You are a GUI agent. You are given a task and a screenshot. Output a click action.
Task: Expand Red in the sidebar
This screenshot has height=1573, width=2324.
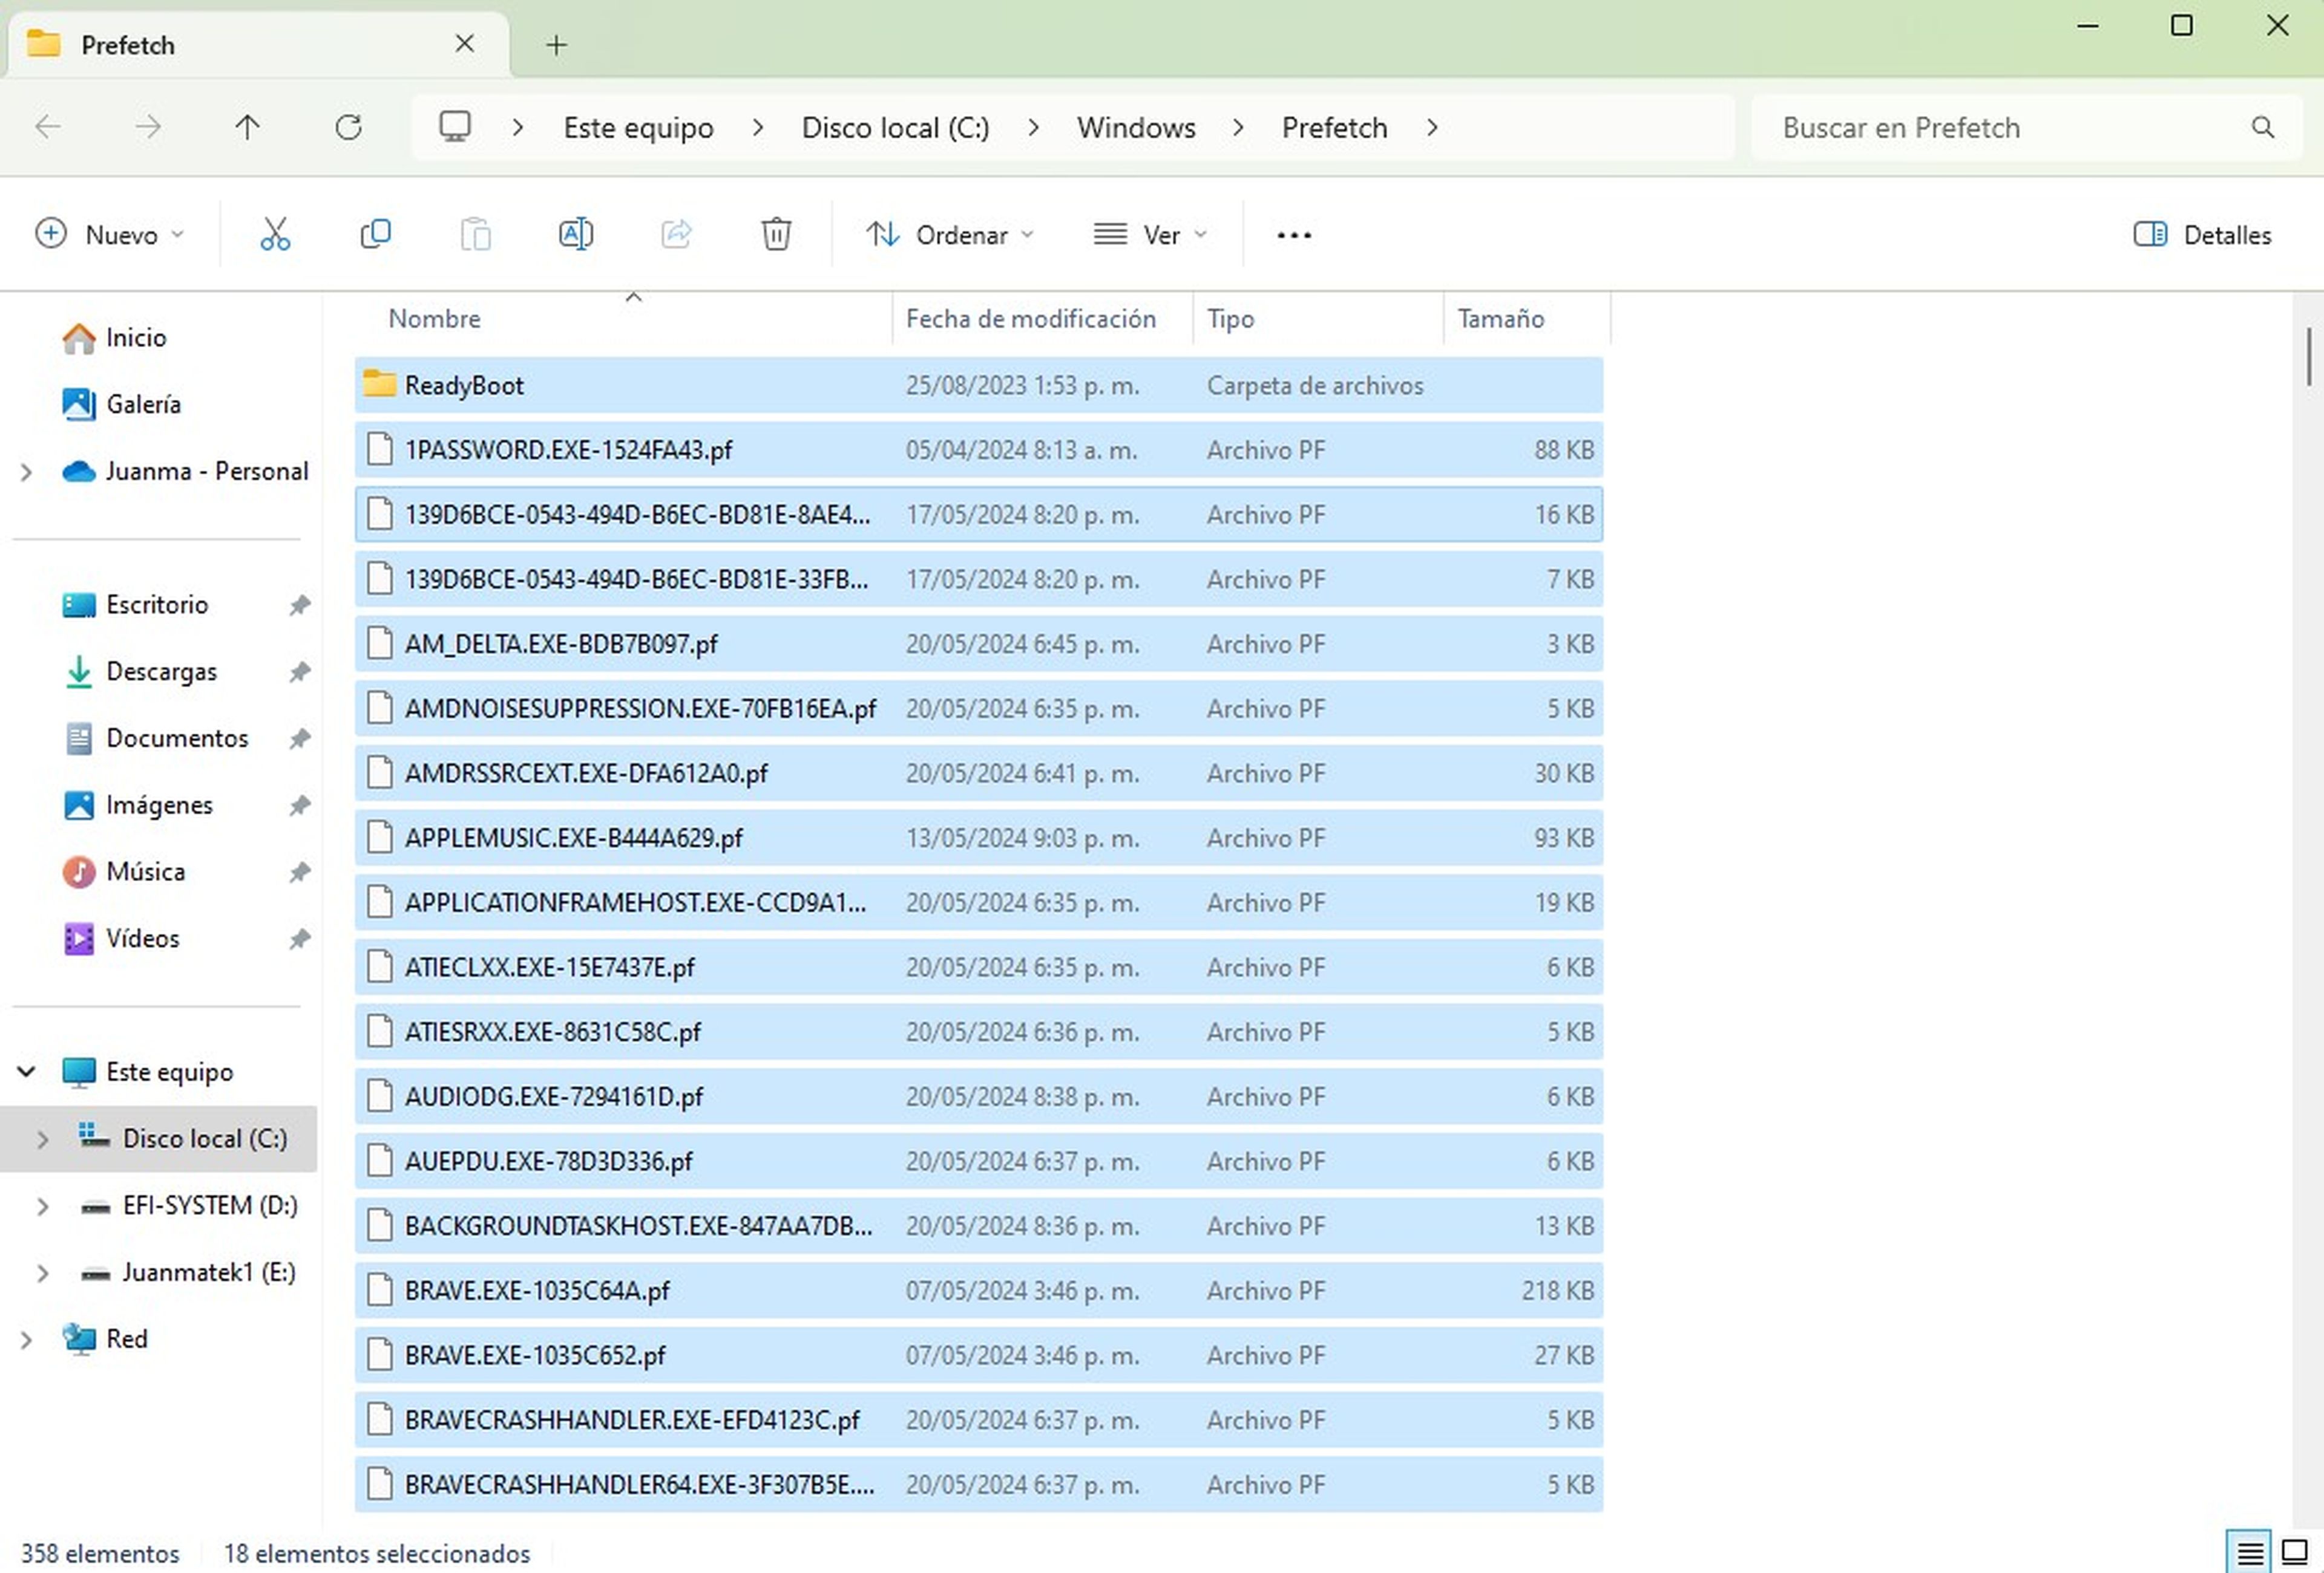[x=27, y=1339]
